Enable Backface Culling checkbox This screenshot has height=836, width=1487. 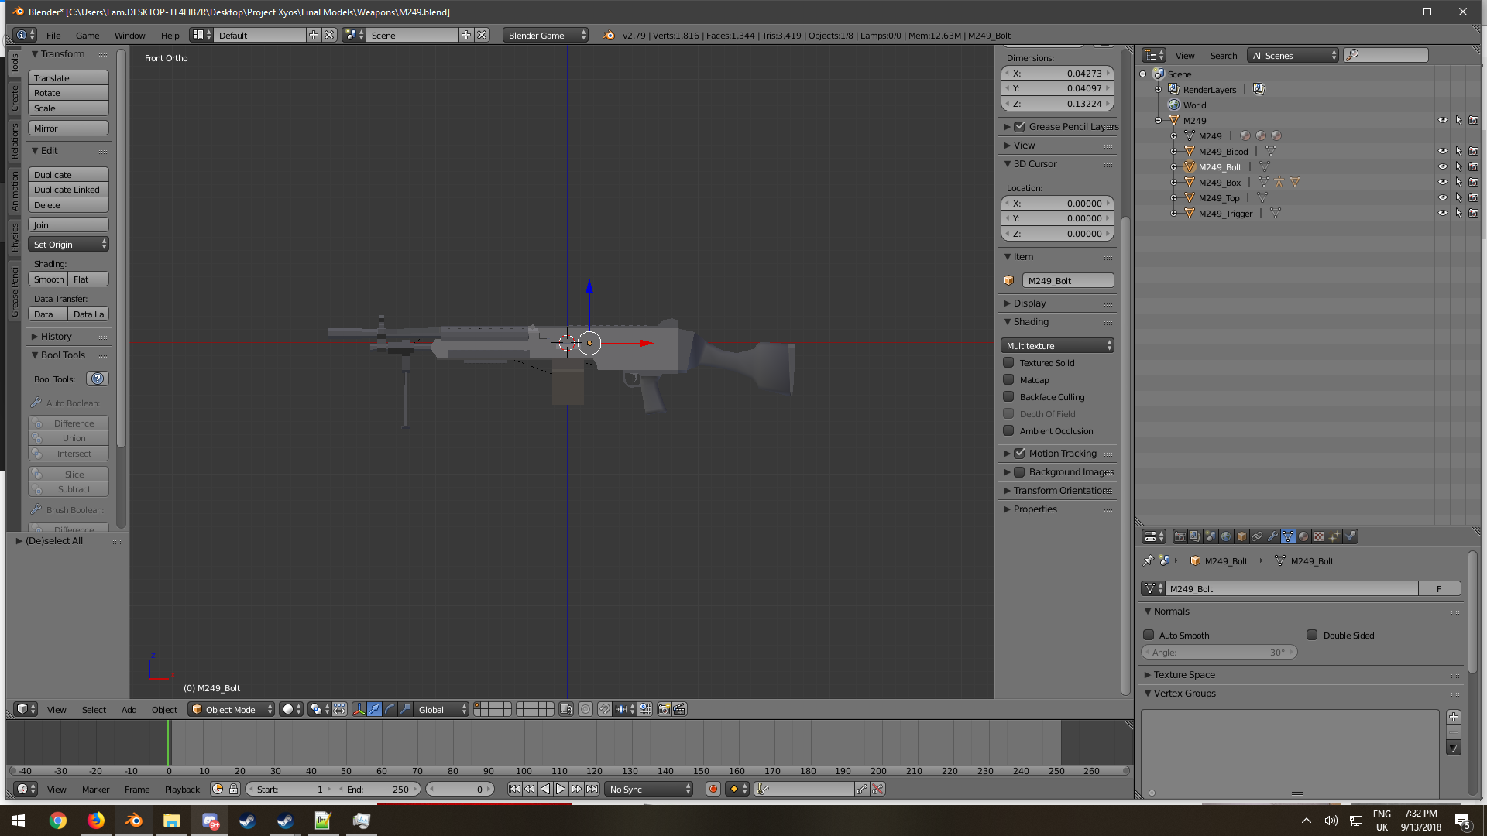point(1008,396)
